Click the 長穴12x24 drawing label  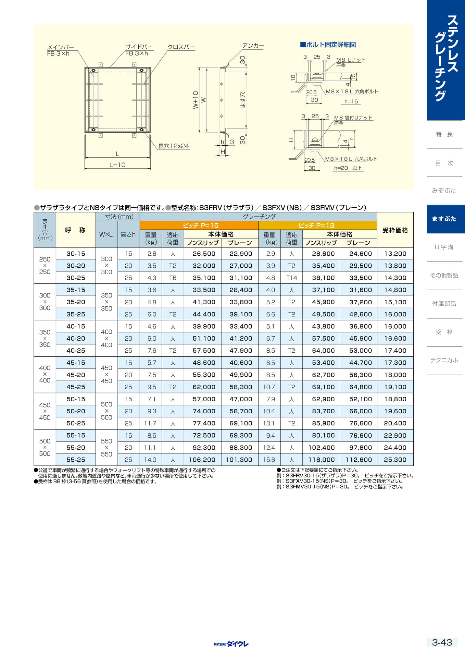174,146
